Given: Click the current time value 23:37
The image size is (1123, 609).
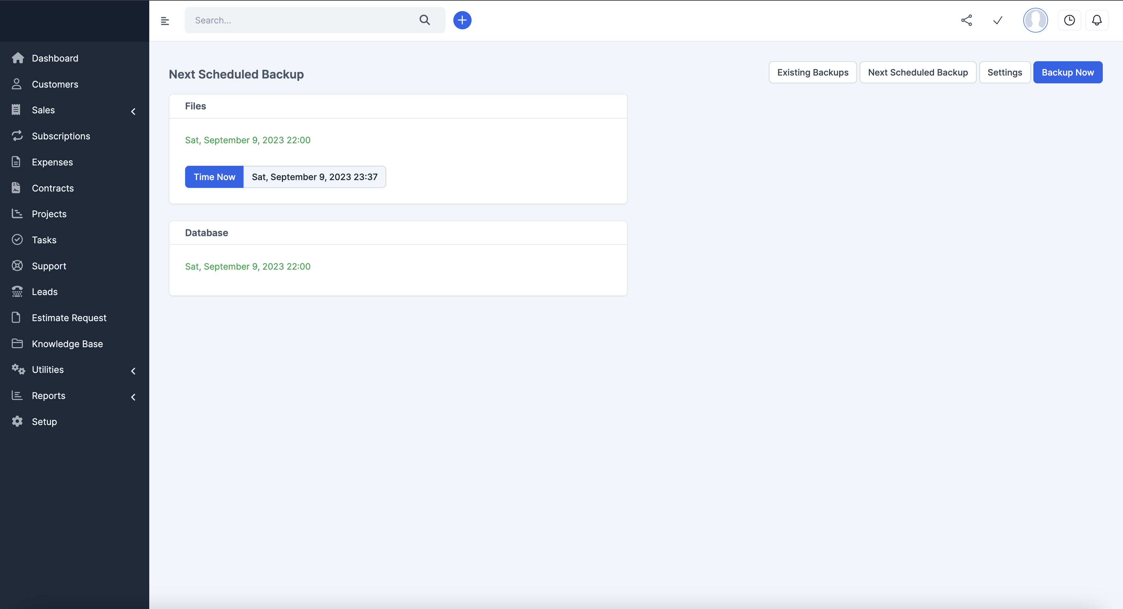Looking at the screenshot, I should coord(314,177).
